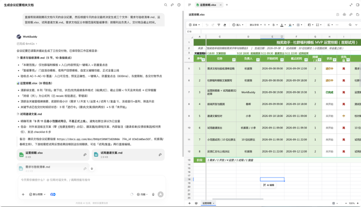The image size is (361, 207).
Task: Open the font color picker letter A
Action: tap(282, 25)
